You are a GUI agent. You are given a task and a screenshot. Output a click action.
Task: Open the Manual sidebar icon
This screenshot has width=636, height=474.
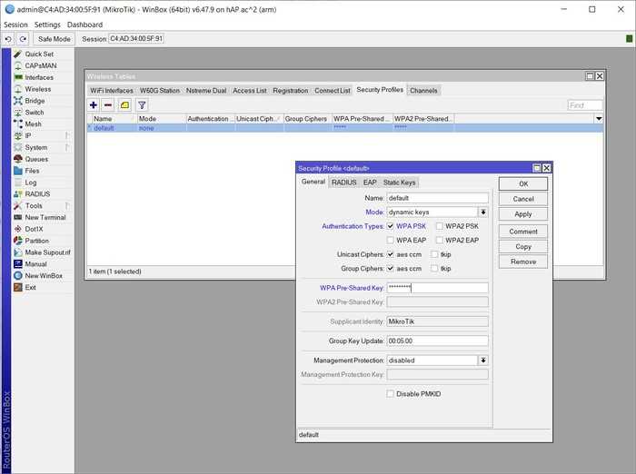pyautogui.click(x=18, y=264)
